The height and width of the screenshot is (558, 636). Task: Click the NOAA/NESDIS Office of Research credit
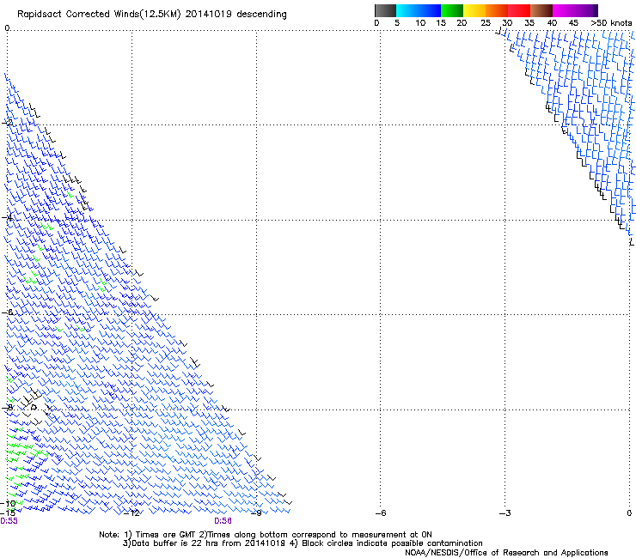tap(506, 552)
